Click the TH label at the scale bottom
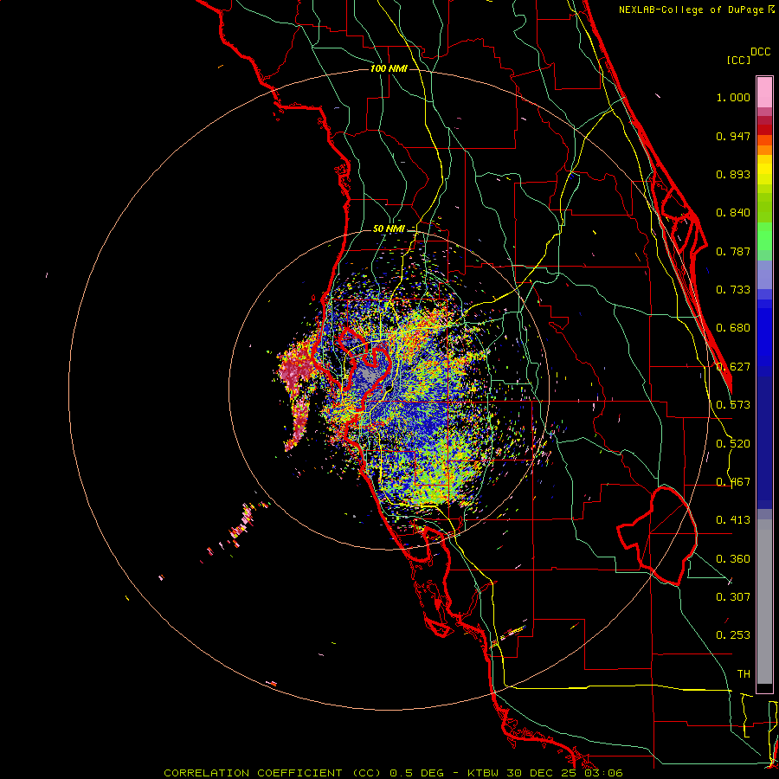Image resolution: width=779 pixels, height=779 pixels. coord(744,674)
